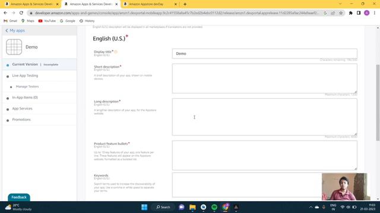Switch to the first Amazon Apps & Services tab
The width and height of the screenshot is (380, 213).
[x=31, y=4]
